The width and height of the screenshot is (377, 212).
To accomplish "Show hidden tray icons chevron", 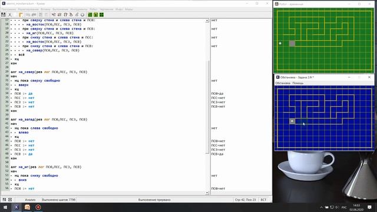I will click(321, 207).
